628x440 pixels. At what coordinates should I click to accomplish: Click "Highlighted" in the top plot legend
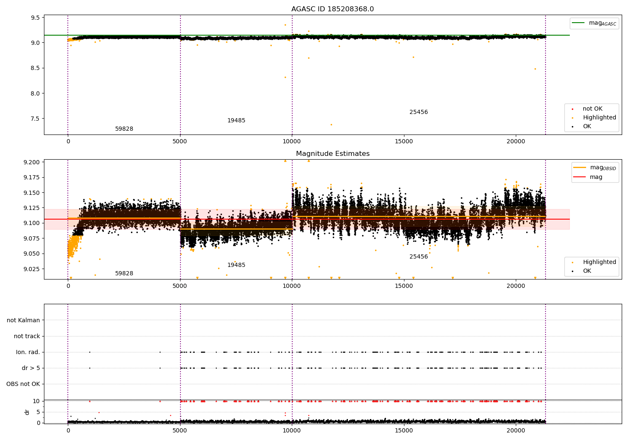coord(599,118)
